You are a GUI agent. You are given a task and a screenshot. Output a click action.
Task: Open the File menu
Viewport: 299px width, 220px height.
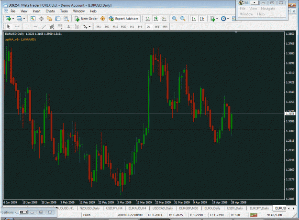(13, 11)
